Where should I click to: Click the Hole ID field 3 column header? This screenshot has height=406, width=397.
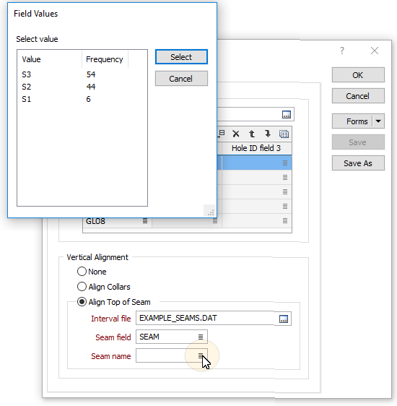[x=257, y=148]
